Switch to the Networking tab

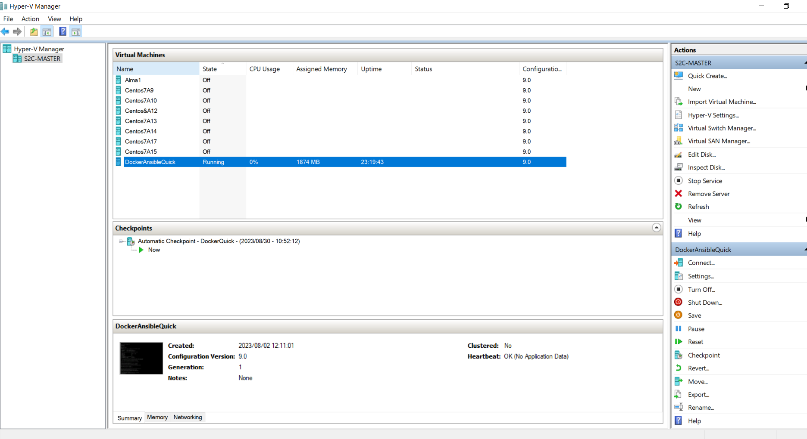(188, 417)
